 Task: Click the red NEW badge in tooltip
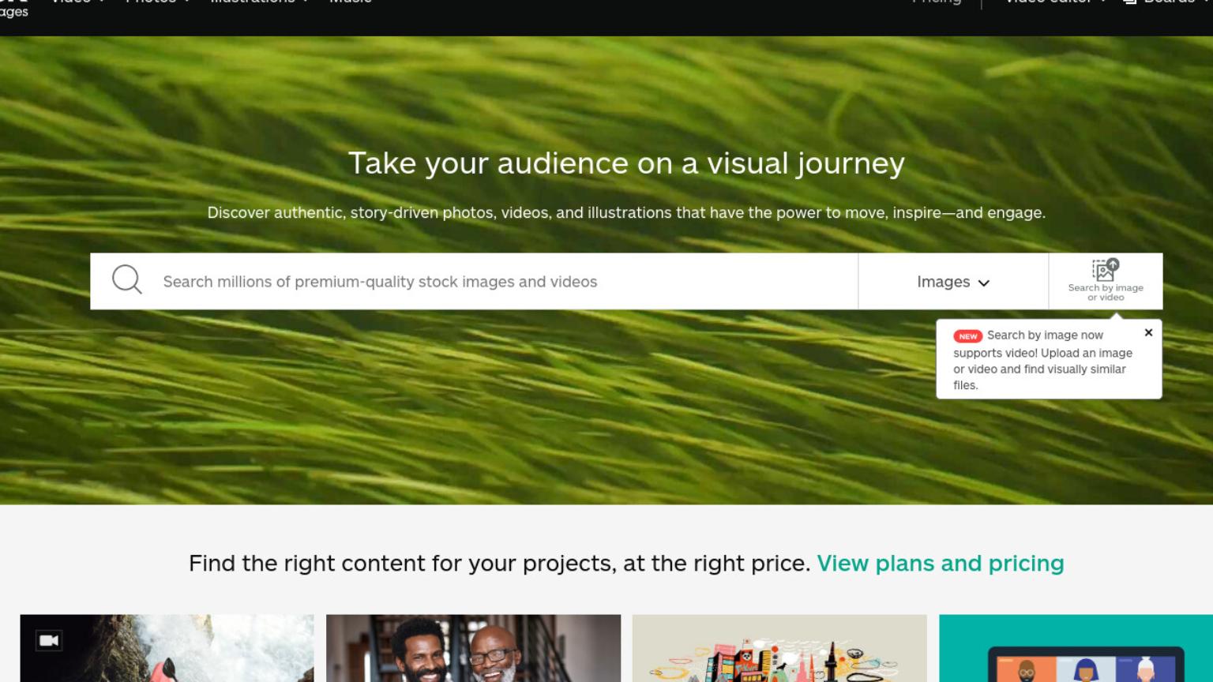tap(967, 336)
